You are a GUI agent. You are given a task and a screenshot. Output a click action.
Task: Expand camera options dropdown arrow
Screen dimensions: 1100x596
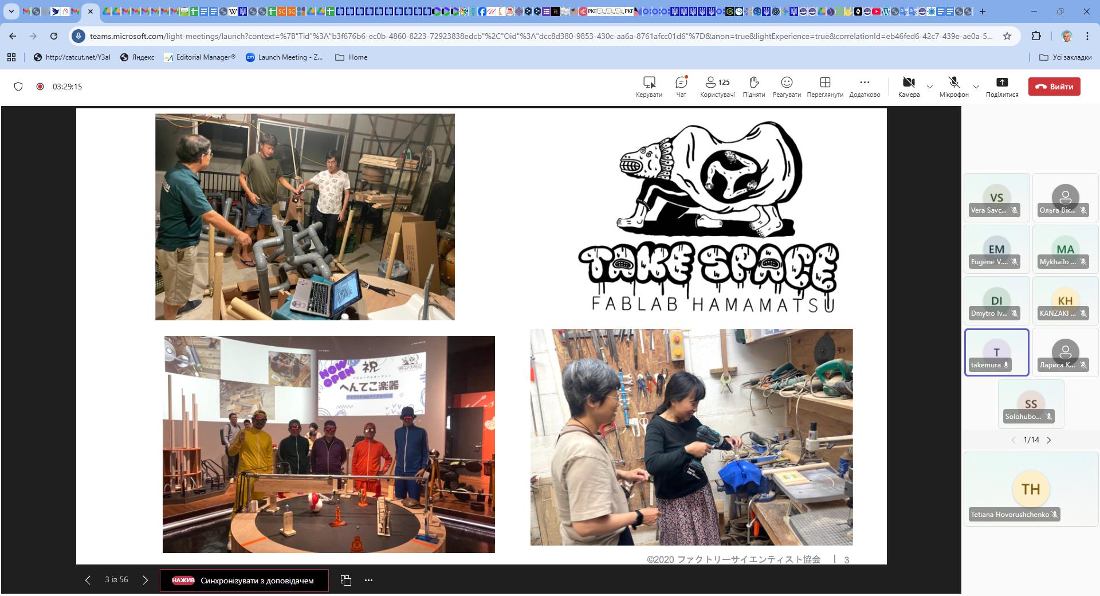[x=930, y=87]
